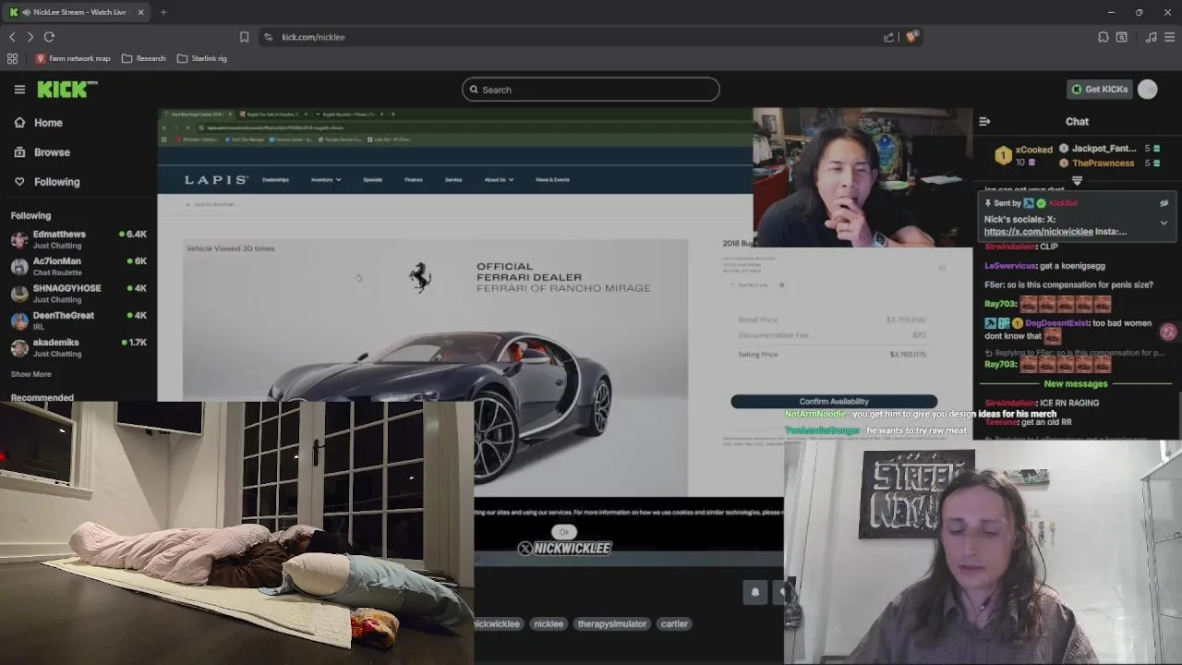
Task: Open Browse in the sidebar
Action: point(52,152)
